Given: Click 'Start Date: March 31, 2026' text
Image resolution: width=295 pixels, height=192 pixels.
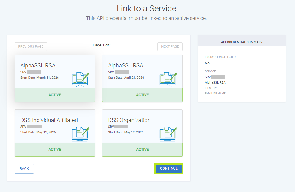Looking at the screenshot, I should [40, 78].
